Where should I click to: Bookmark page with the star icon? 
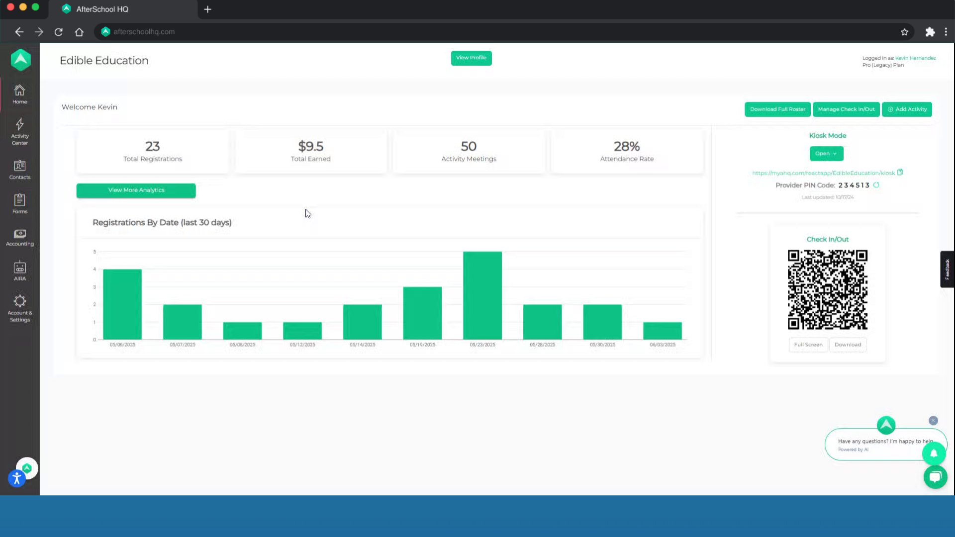904,32
